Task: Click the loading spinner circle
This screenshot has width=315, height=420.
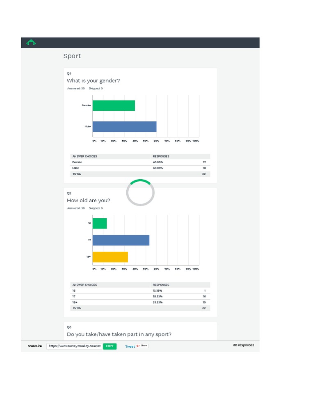Action: click(140, 192)
